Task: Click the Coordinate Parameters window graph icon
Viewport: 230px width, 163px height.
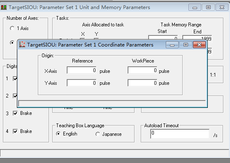Action: click(22, 44)
